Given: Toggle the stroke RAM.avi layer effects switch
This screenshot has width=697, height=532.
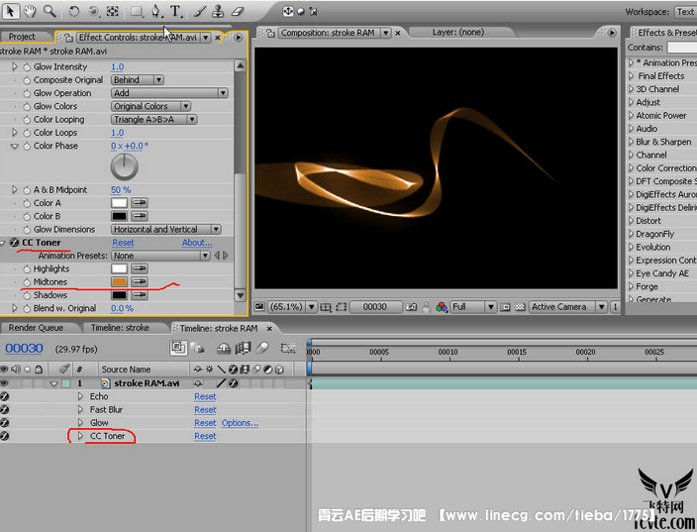Looking at the screenshot, I should click(x=234, y=383).
